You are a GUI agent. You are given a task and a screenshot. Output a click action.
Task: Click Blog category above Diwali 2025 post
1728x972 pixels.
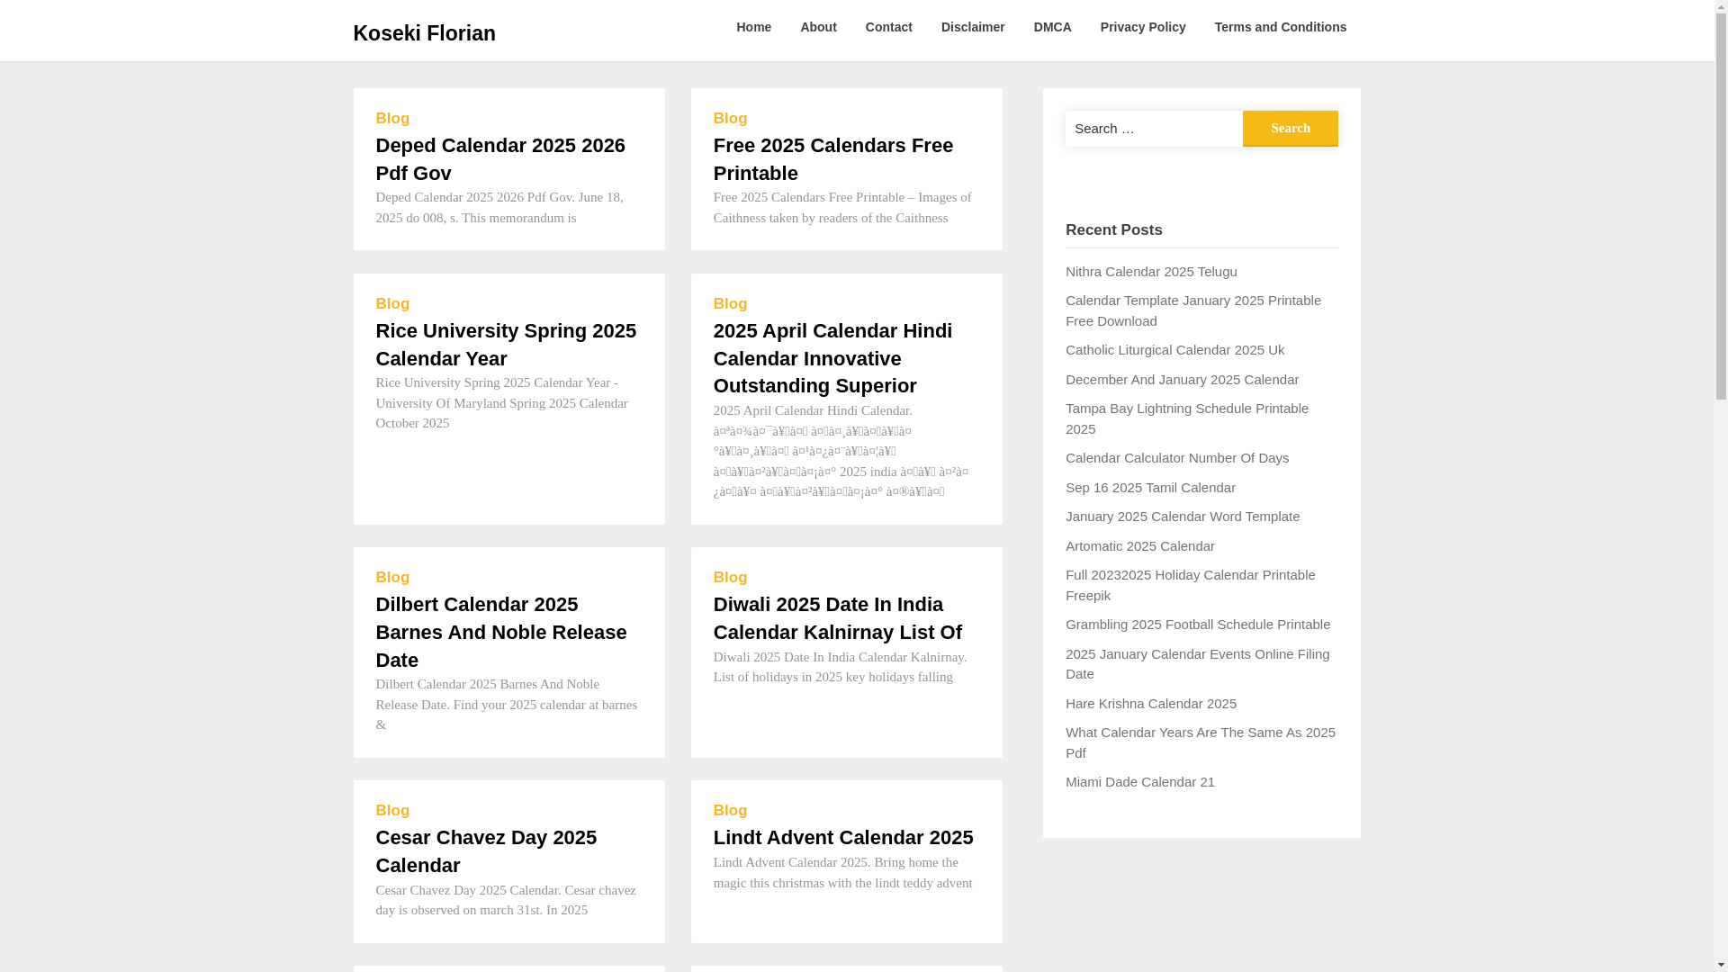pyautogui.click(x=730, y=578)
